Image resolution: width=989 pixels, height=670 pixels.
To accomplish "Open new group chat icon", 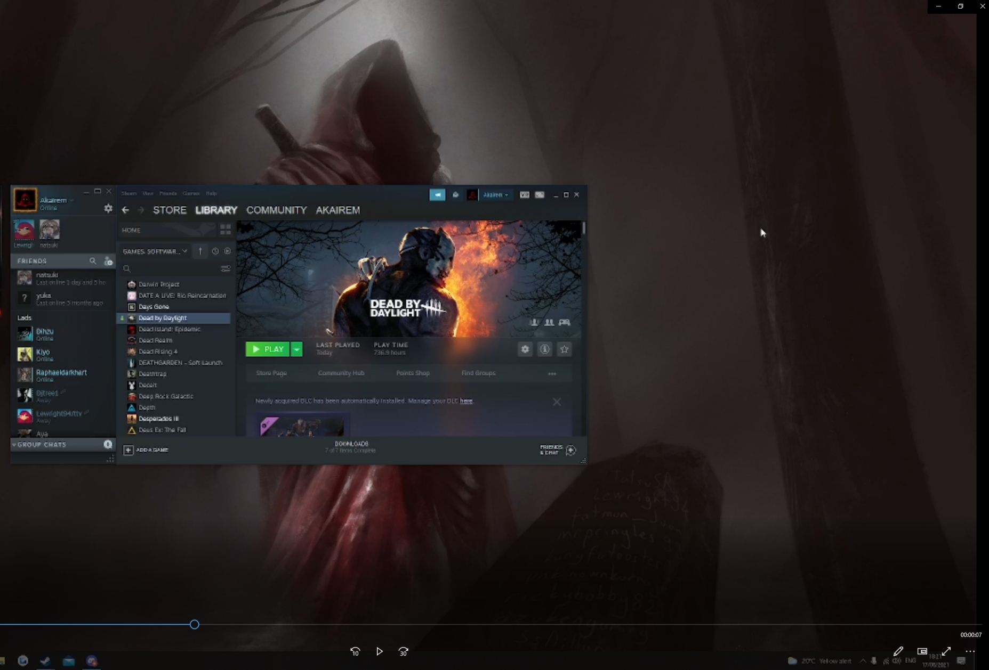I will point(108,444).
